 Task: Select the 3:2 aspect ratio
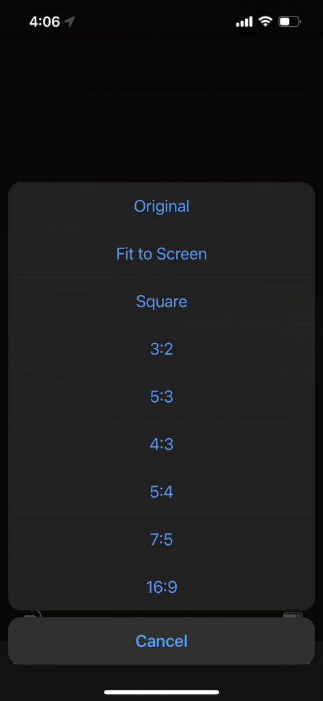tap(161, 349)
